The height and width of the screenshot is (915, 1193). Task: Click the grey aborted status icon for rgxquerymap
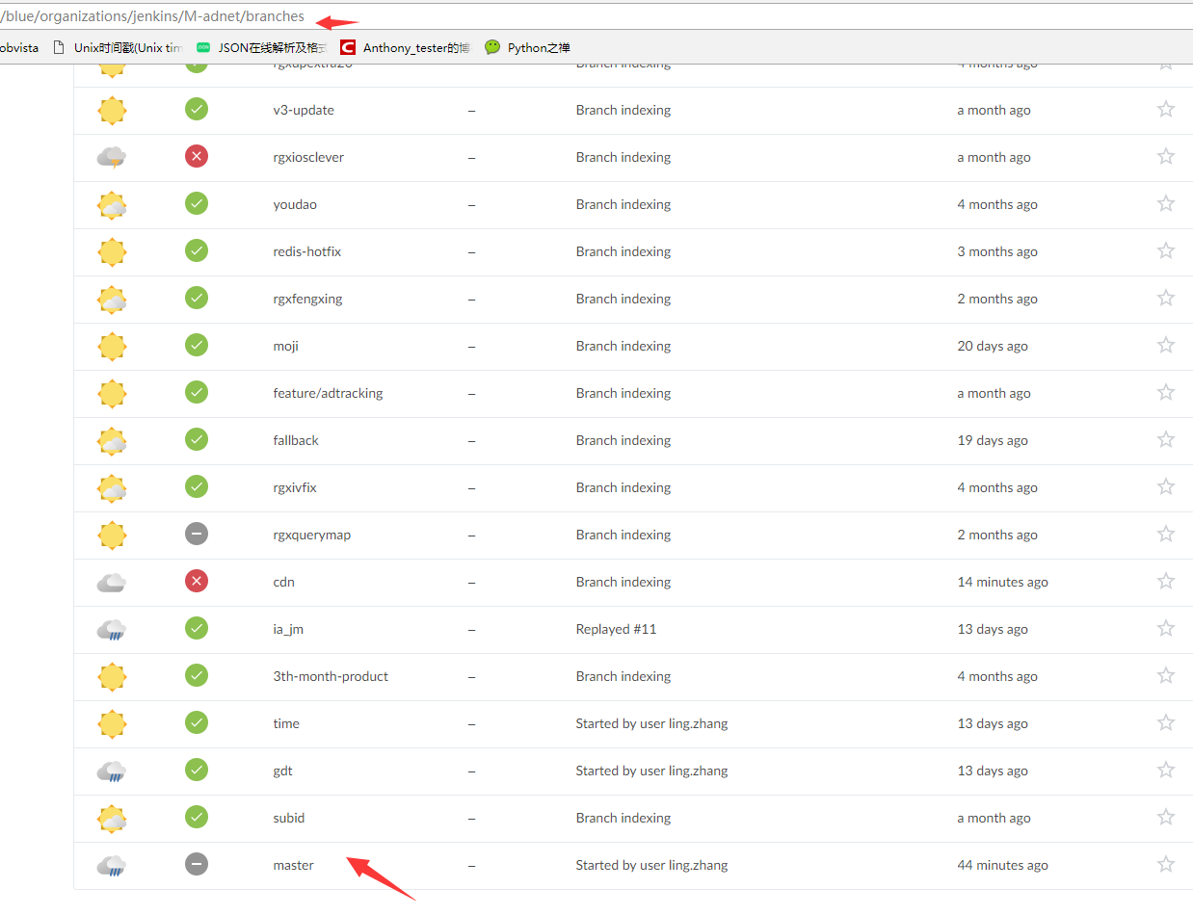coord(197,534)
